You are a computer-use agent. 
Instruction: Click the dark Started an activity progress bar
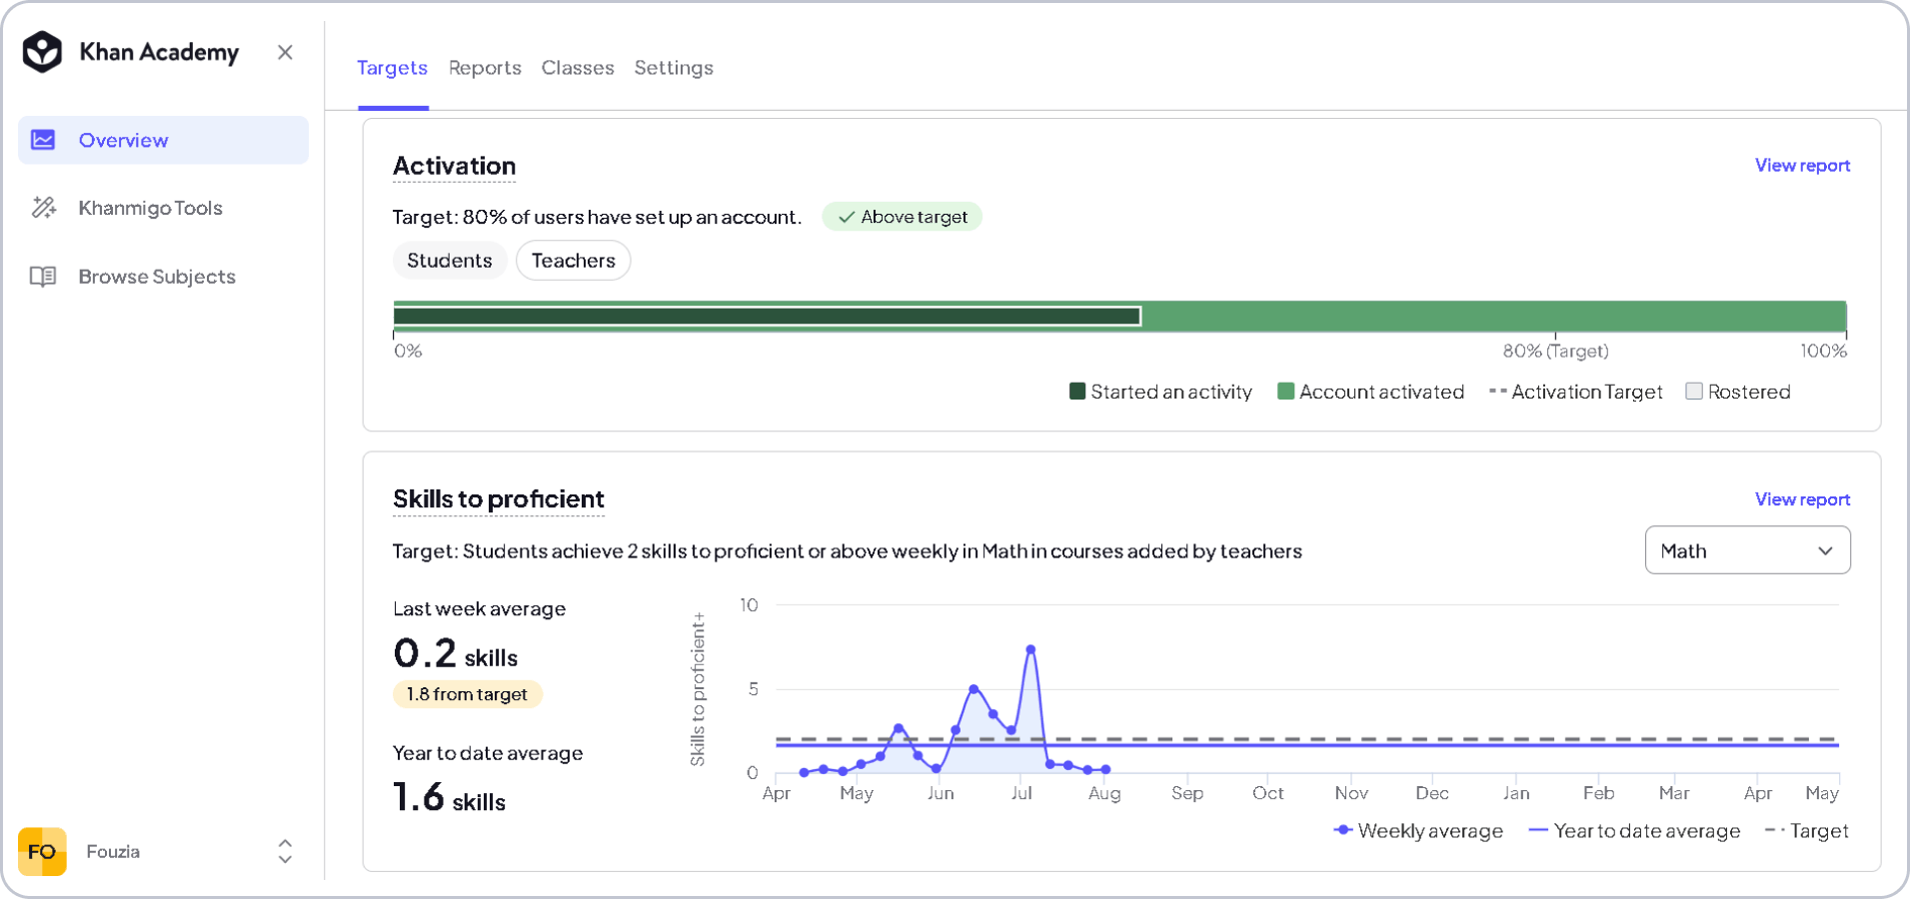coord(768,317)
